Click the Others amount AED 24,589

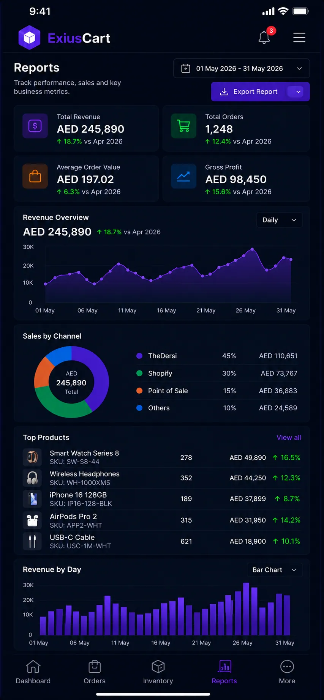pyautogui.click(x=278, y=408)
